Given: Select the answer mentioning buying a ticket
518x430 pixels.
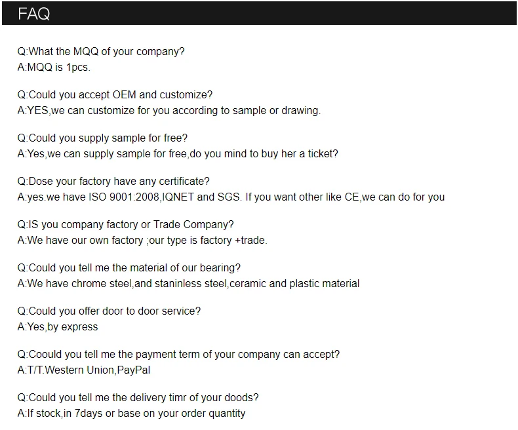Looking at the screenshot, I should click(178, 154).
